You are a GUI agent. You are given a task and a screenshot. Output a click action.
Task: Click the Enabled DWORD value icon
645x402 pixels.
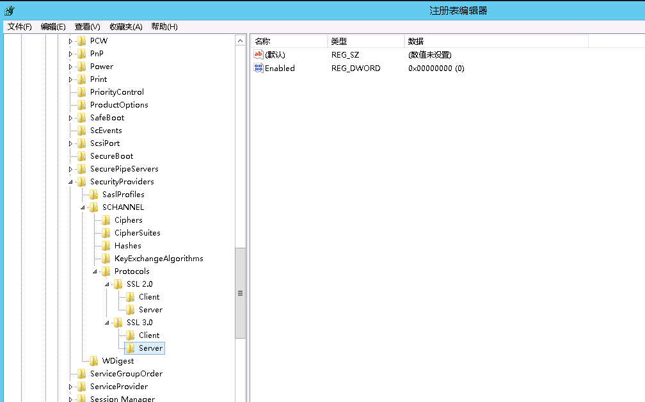point(259,68)
